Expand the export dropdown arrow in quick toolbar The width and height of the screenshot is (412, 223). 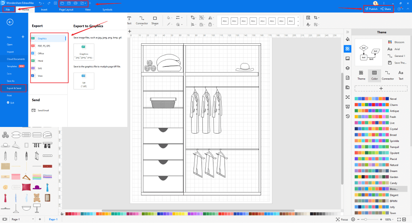pos(85,3)
